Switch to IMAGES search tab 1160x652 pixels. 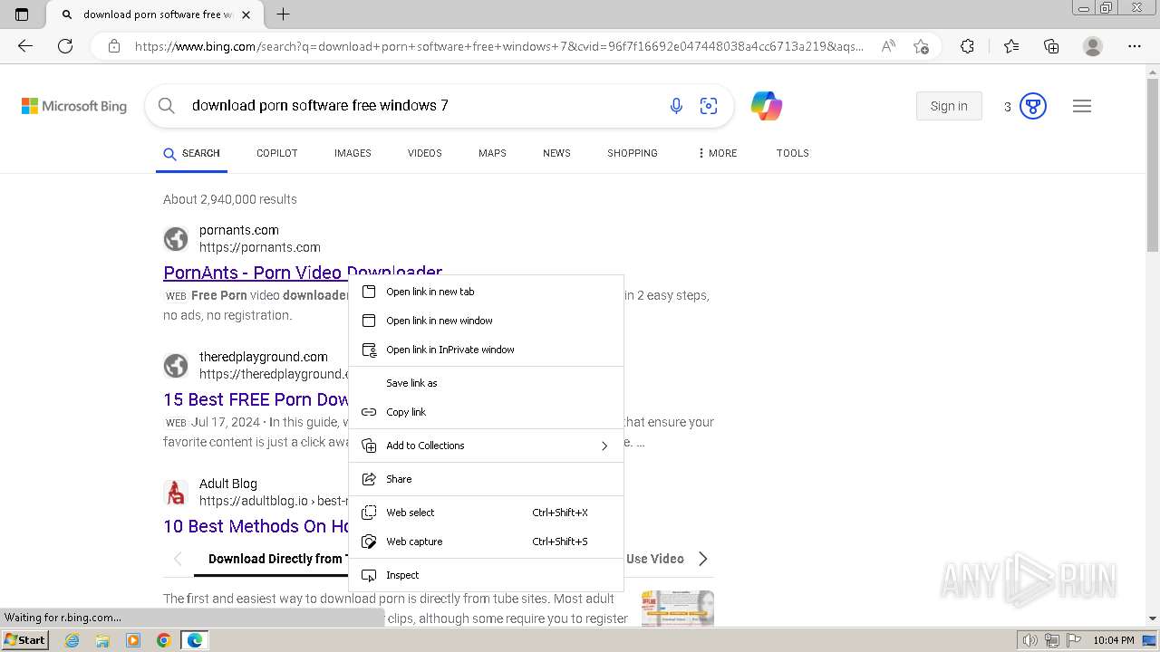coord(353,153)
